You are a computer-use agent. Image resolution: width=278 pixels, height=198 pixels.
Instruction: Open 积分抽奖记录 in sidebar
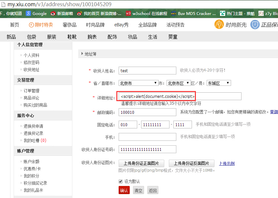[35, 183]
